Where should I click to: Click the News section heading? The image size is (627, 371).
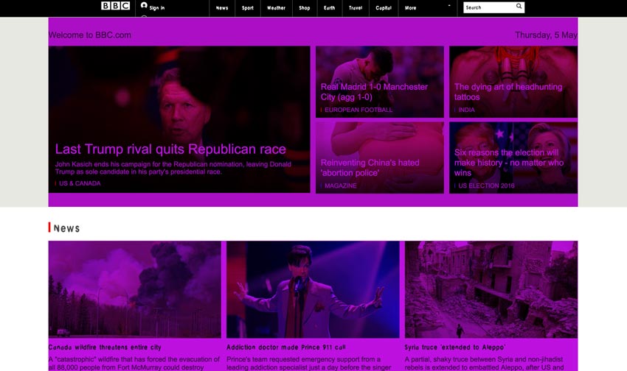(67, 228)
